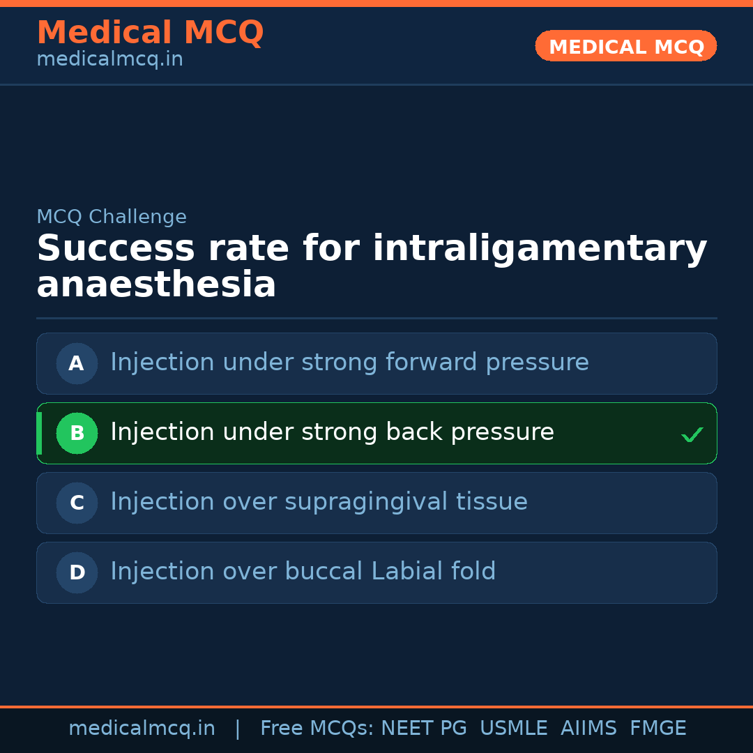
Task: Click AIIMS in the footer
Action: tap(588, 729)
